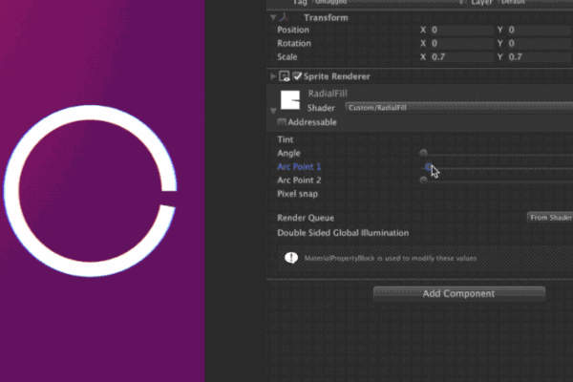Click the MaterialPropertyBlock info warning icon
The width and height of the screenshot is (573, 382).
point(290,258)
